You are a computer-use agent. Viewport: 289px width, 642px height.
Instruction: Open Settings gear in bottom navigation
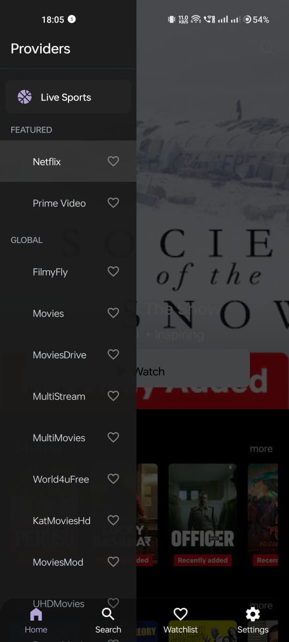253,614
